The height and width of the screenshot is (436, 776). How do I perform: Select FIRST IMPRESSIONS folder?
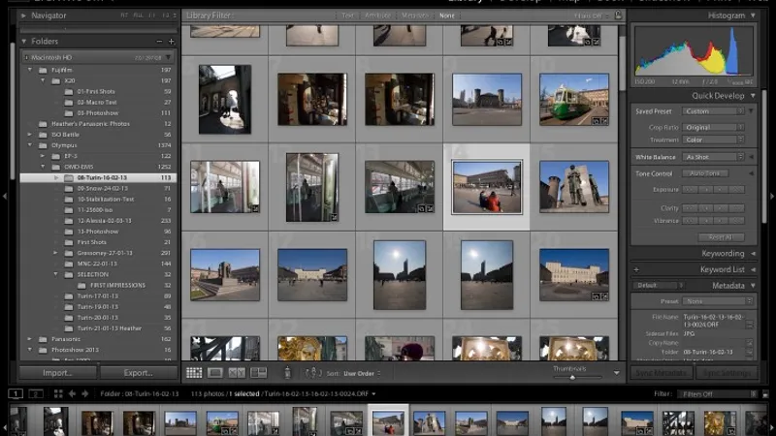tap(98, 285)
